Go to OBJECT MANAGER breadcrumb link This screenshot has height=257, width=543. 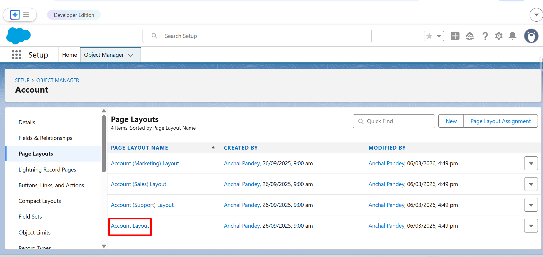pos(58,80)
